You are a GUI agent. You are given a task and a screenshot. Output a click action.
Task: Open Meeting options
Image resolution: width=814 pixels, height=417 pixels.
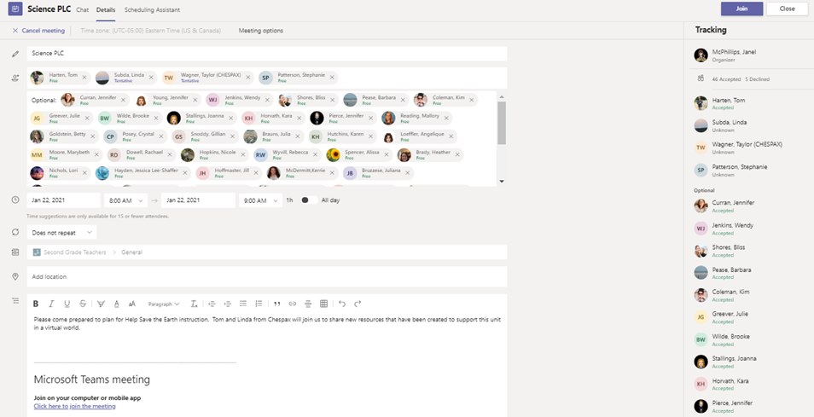coord(260,31)
